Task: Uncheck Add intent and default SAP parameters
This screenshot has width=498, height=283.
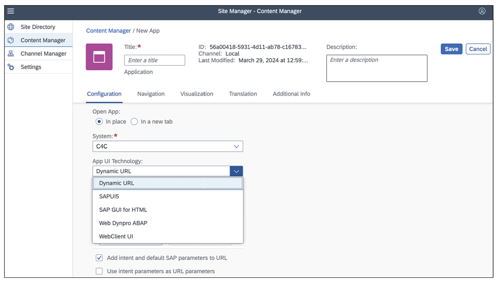Action: (99, 258)
